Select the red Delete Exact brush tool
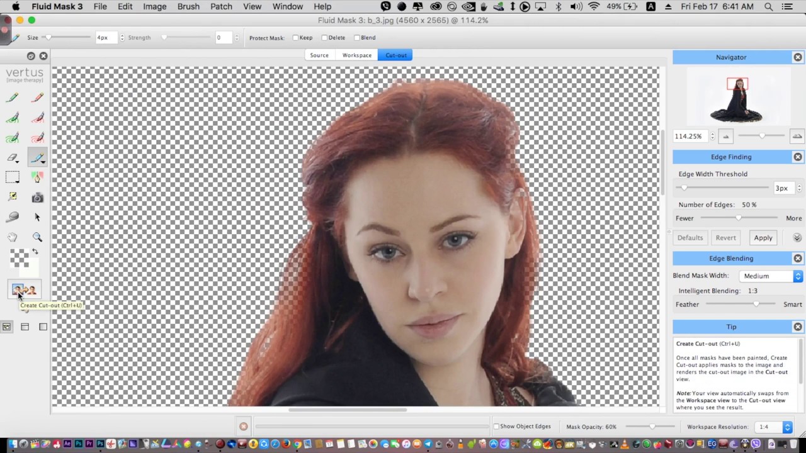 pos(37,98)
